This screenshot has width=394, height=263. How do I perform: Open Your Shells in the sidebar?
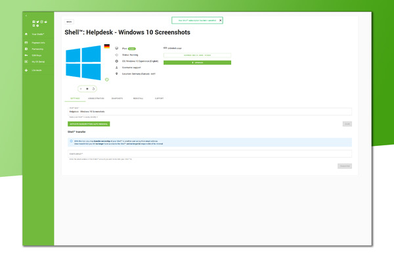(x=37, y=34)
